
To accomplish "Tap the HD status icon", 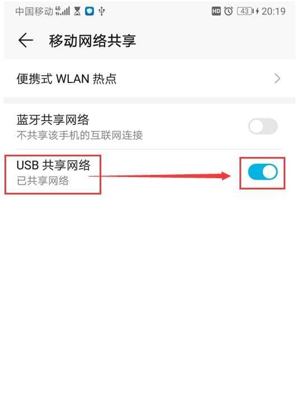I will (216, 11).
